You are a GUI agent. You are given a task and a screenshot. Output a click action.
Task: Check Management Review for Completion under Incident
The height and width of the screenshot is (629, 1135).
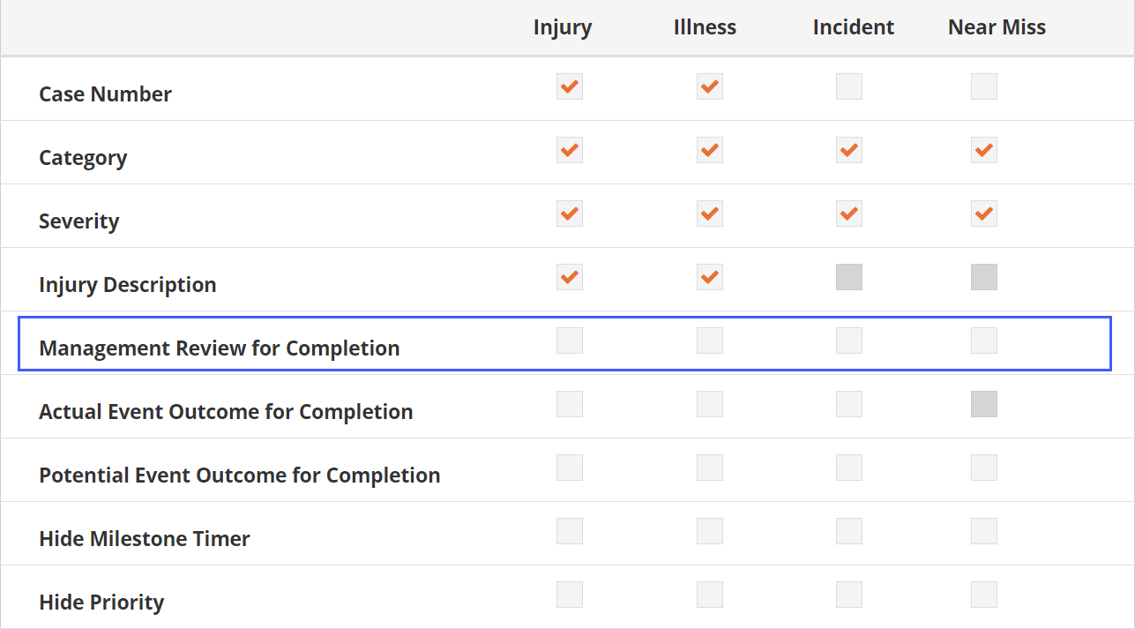click(849, 341)
